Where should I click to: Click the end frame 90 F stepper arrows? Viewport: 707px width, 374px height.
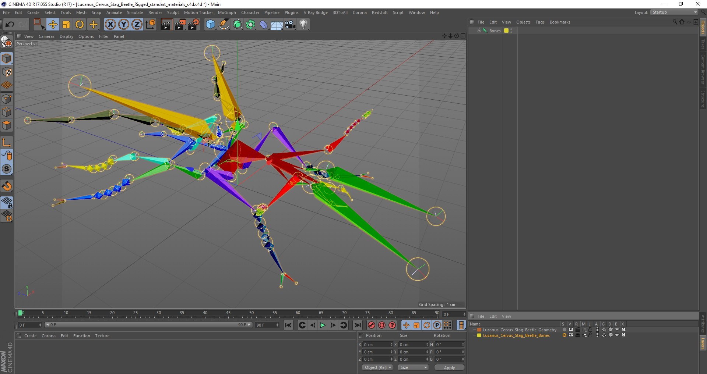277,325
